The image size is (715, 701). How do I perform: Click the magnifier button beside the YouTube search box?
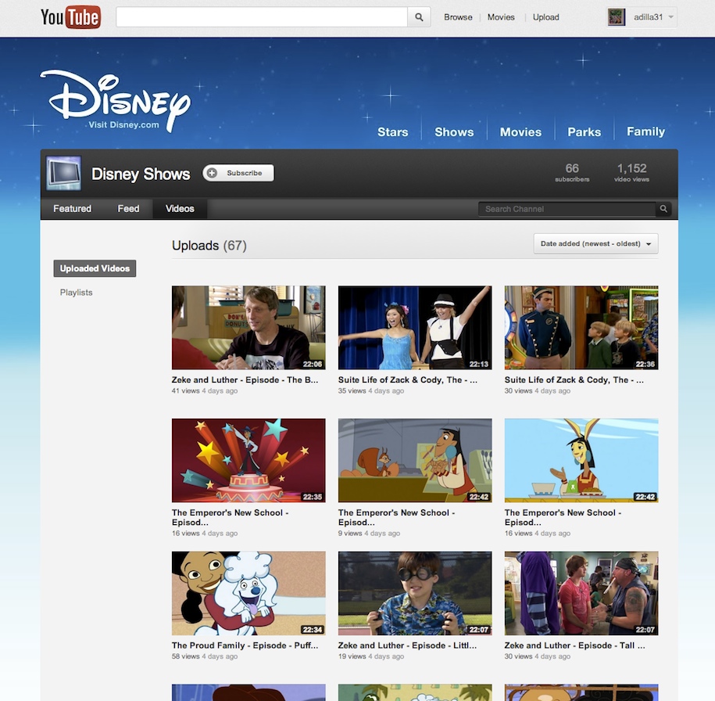tap(419, 17)
